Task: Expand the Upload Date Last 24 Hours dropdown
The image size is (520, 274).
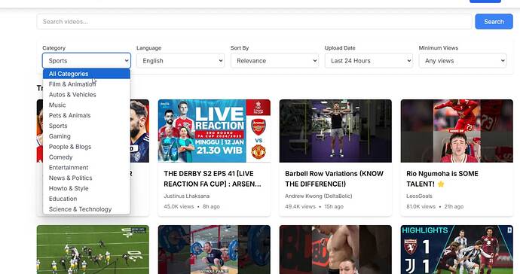Action: (x=369, y=61)
